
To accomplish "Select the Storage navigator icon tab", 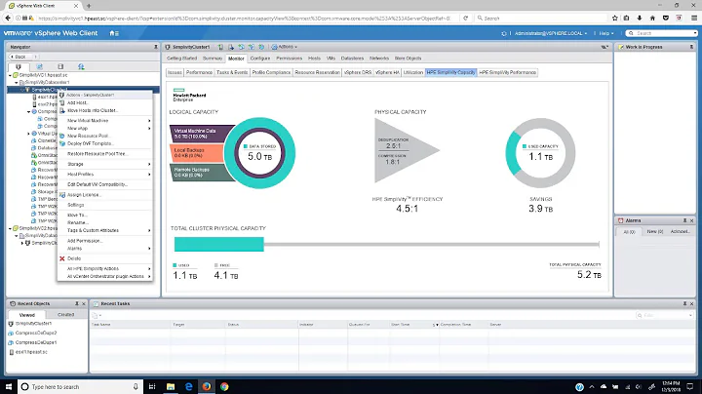I will [60, 66].
